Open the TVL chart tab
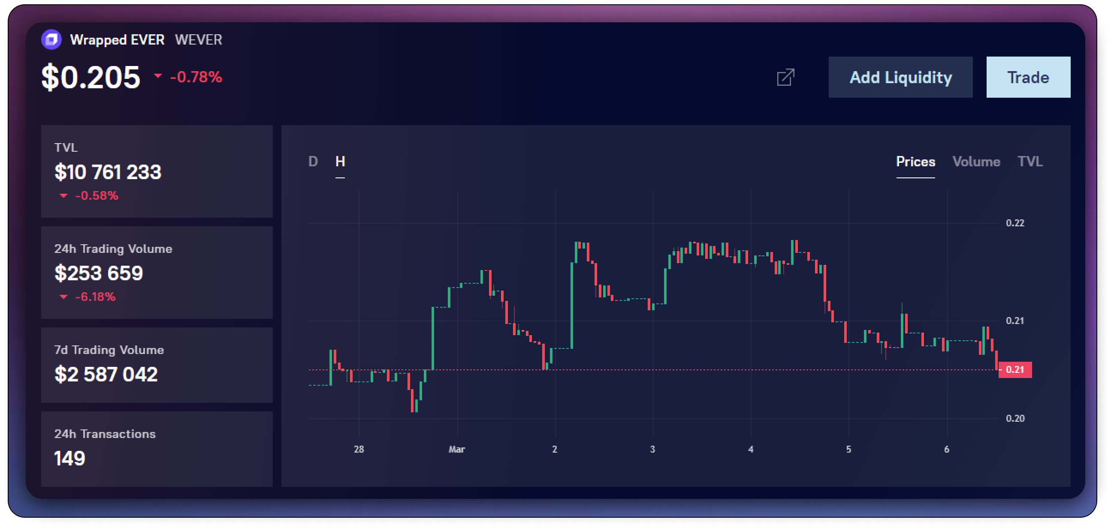Screen dimensions: 1111x528 coord(1030,161)
